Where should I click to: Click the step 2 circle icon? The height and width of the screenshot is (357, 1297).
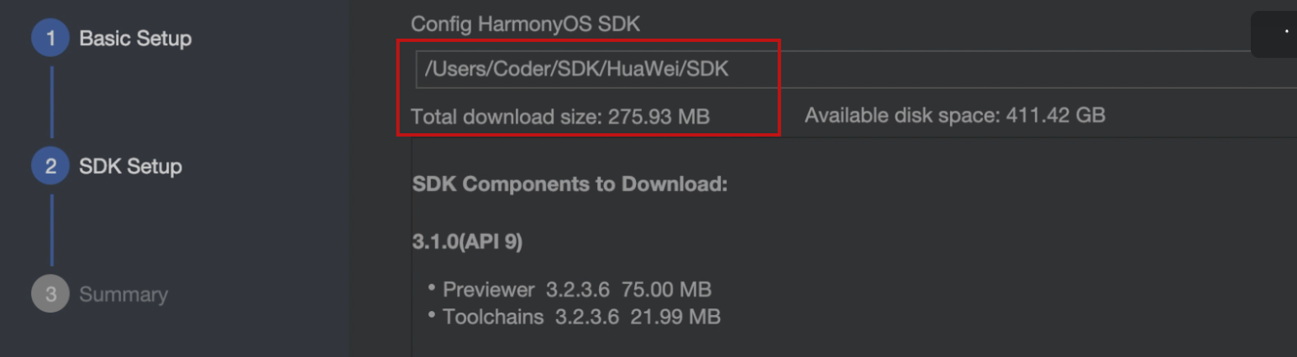point(50,167)
